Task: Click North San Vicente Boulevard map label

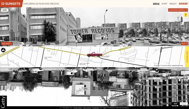Action: point(85,64)
